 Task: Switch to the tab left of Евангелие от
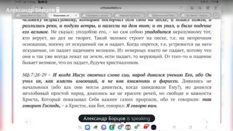(x=31, y=15)
